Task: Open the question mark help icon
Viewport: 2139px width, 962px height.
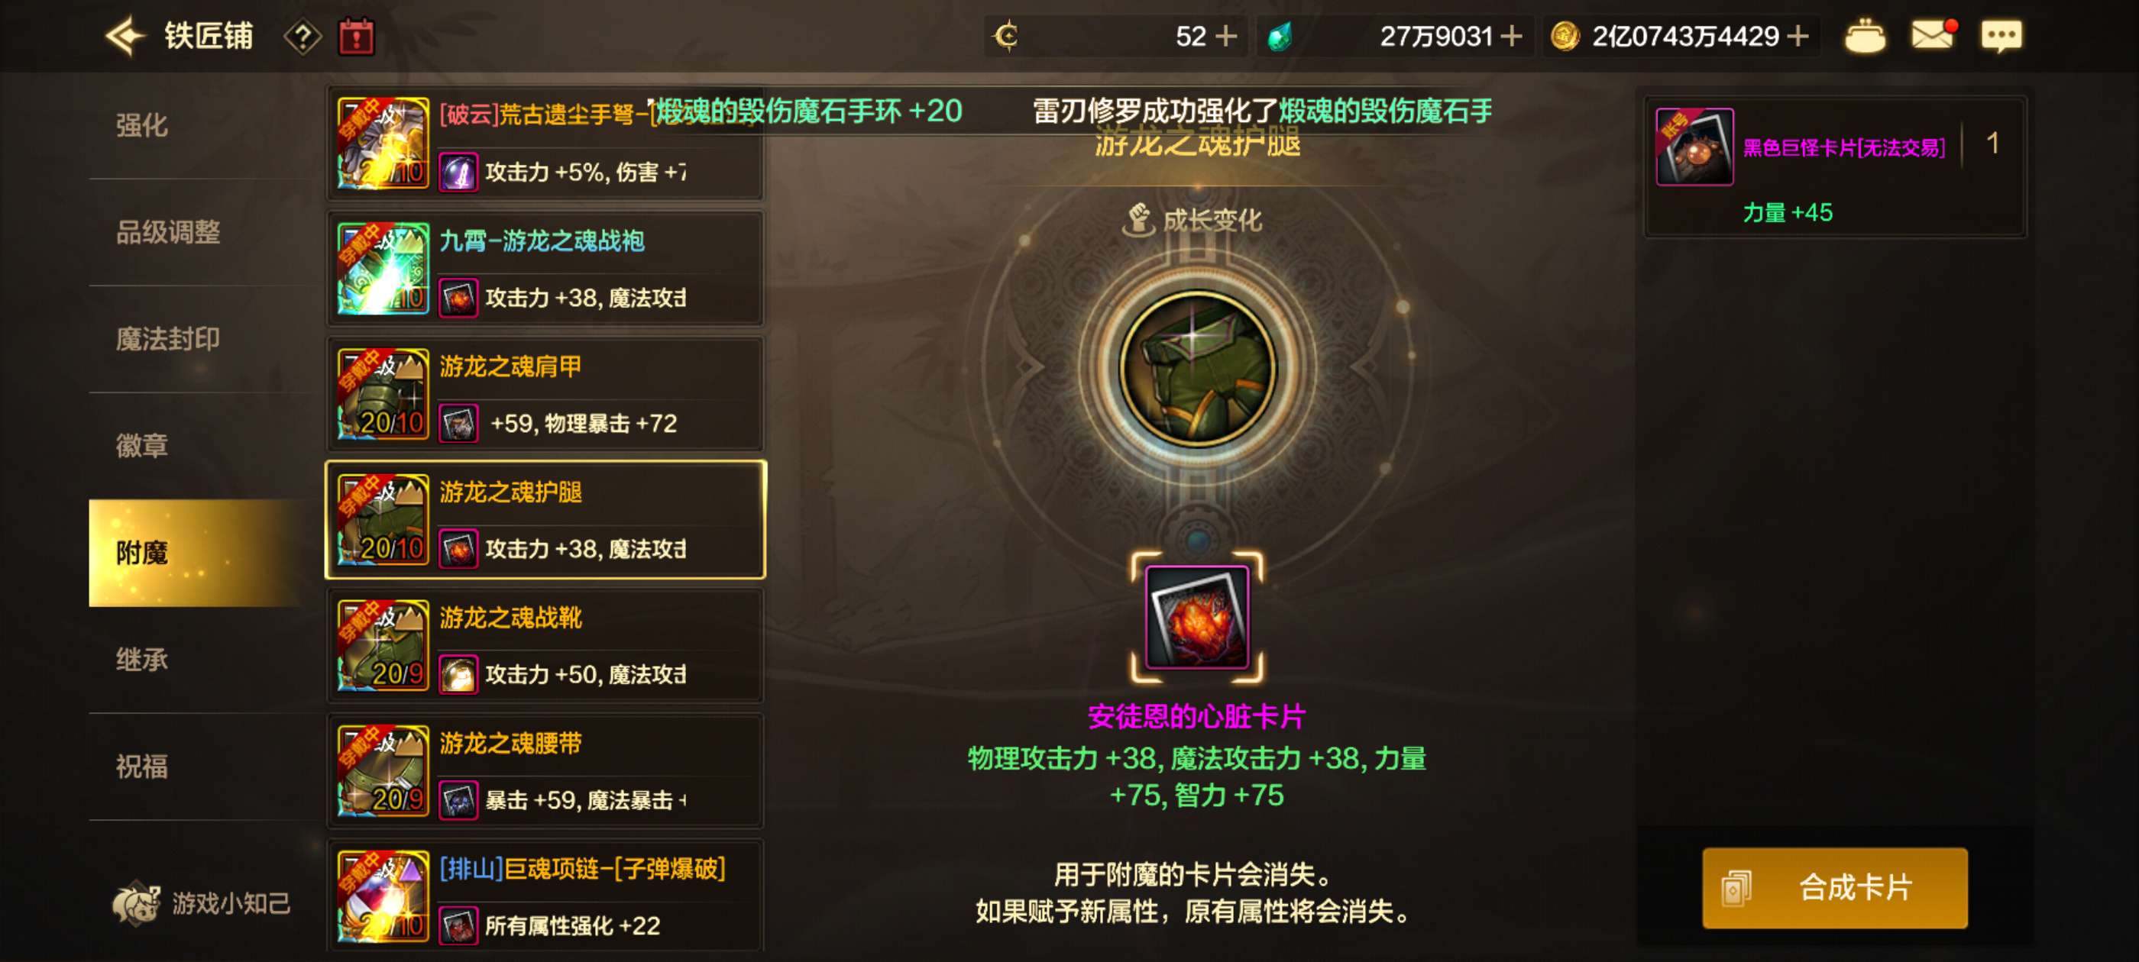Action: pos(303,37)
